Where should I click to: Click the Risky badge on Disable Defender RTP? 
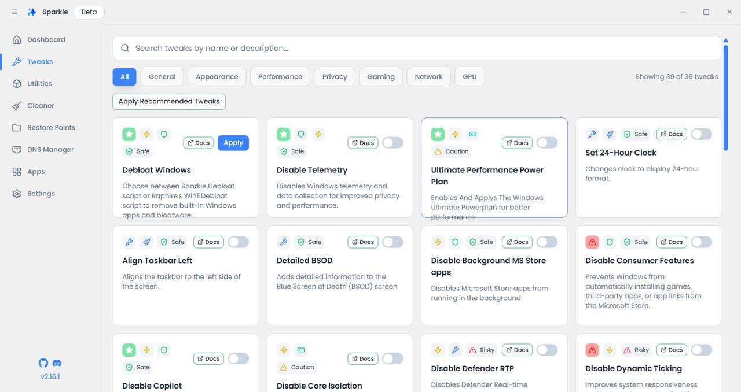(482, 350)
